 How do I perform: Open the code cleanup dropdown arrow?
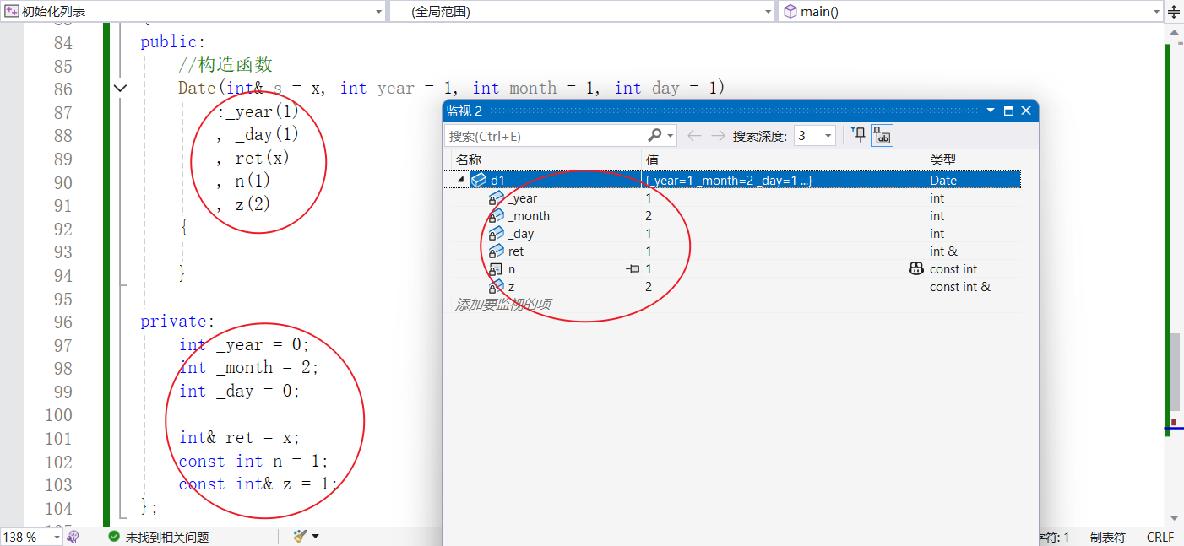[315, 536]
